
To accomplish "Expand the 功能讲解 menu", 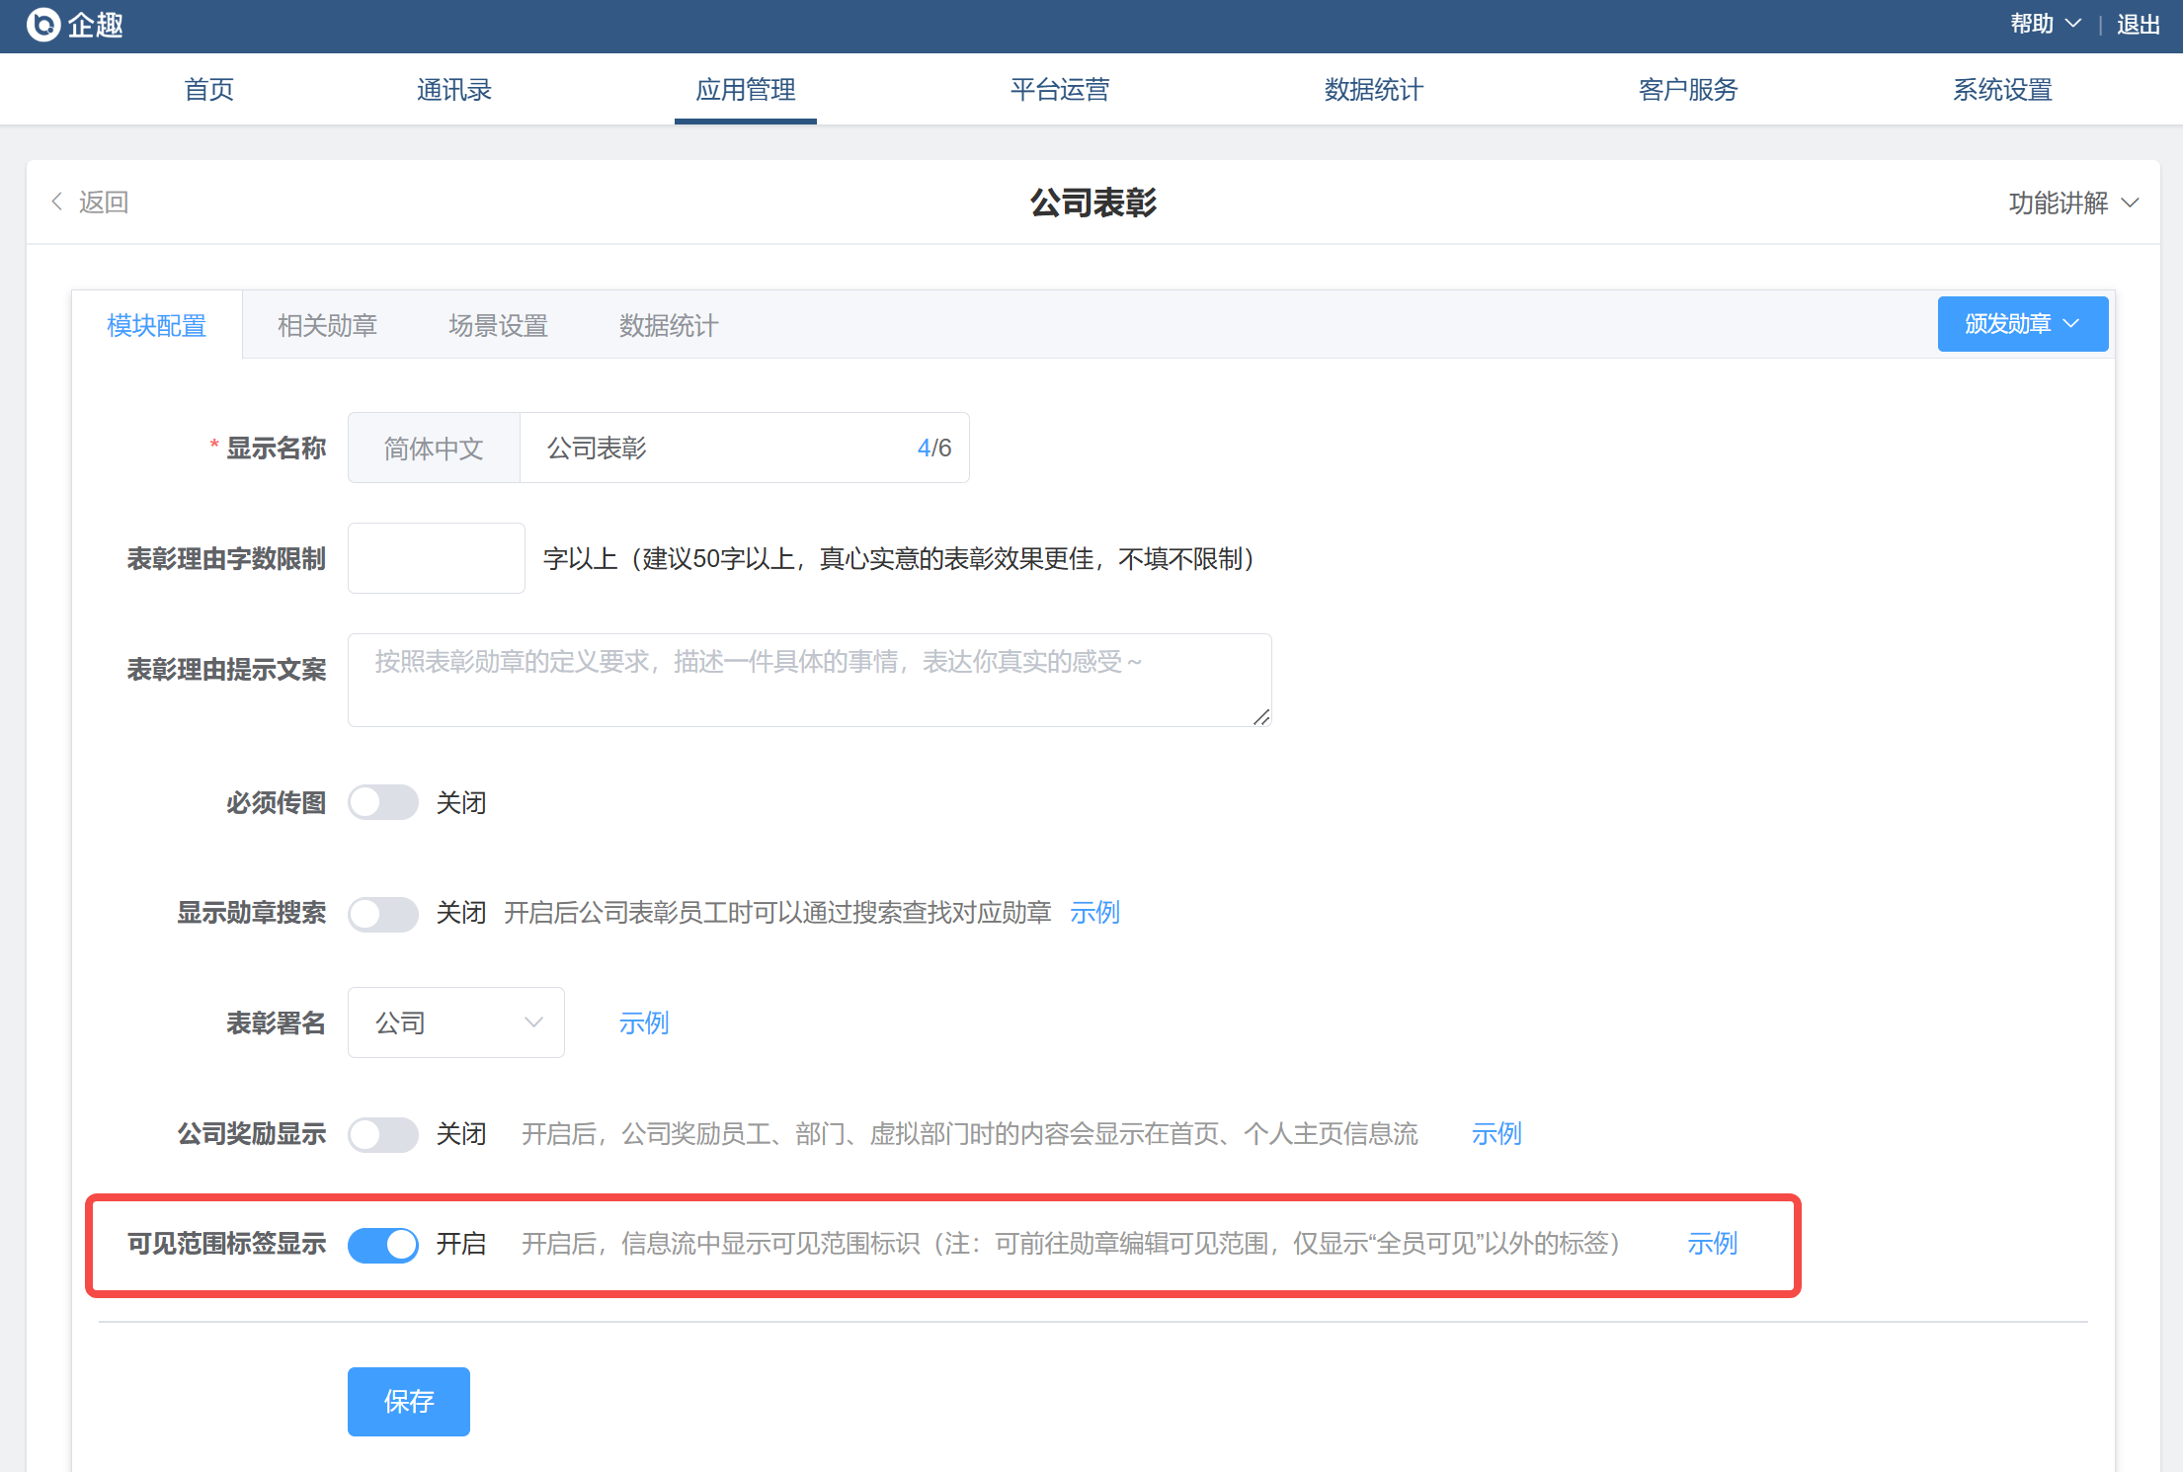I will pos(2072,203).
